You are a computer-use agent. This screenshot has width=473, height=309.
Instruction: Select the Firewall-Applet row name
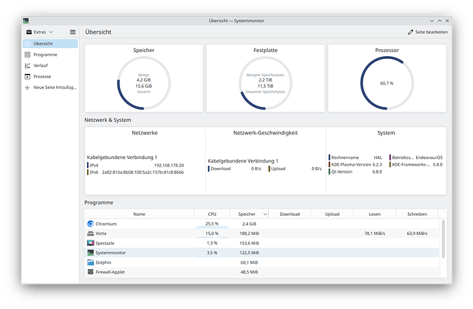coord(110,272)
